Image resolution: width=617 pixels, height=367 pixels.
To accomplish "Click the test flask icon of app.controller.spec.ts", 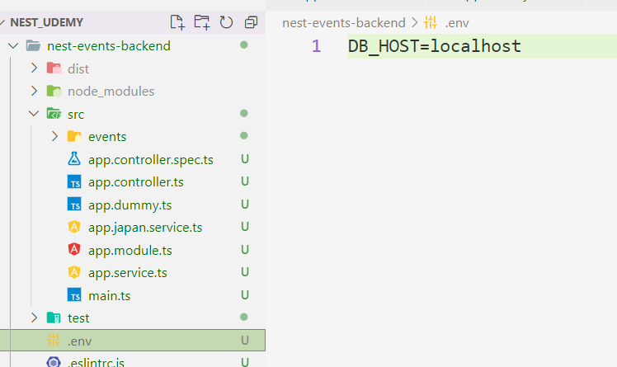I will pyautogui.click(x=74, y=159).
